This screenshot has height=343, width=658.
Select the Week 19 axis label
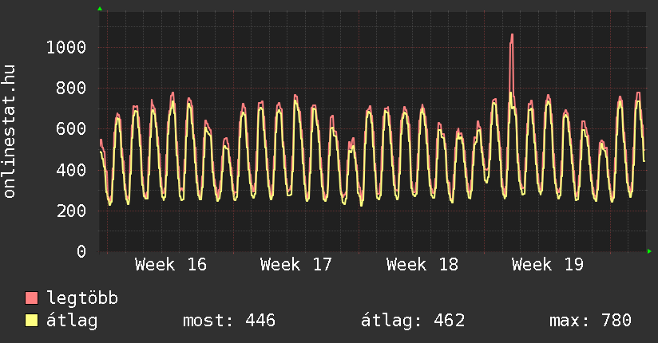tap(548, 265)
